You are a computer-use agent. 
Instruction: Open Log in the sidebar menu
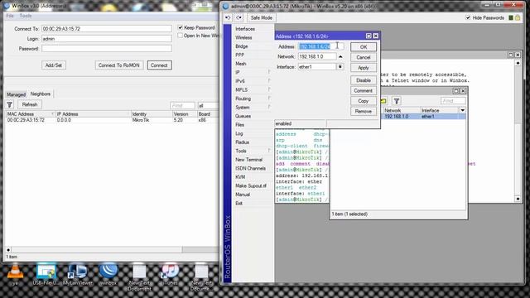pyautogui.click(x=239, y=133)
